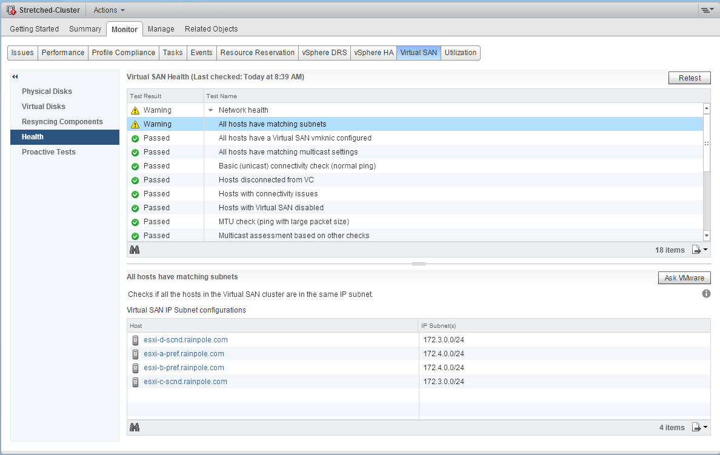Select Physical Disks in left sidebar
The height and width of the screenshot is (455, 720).
[47, 91]
